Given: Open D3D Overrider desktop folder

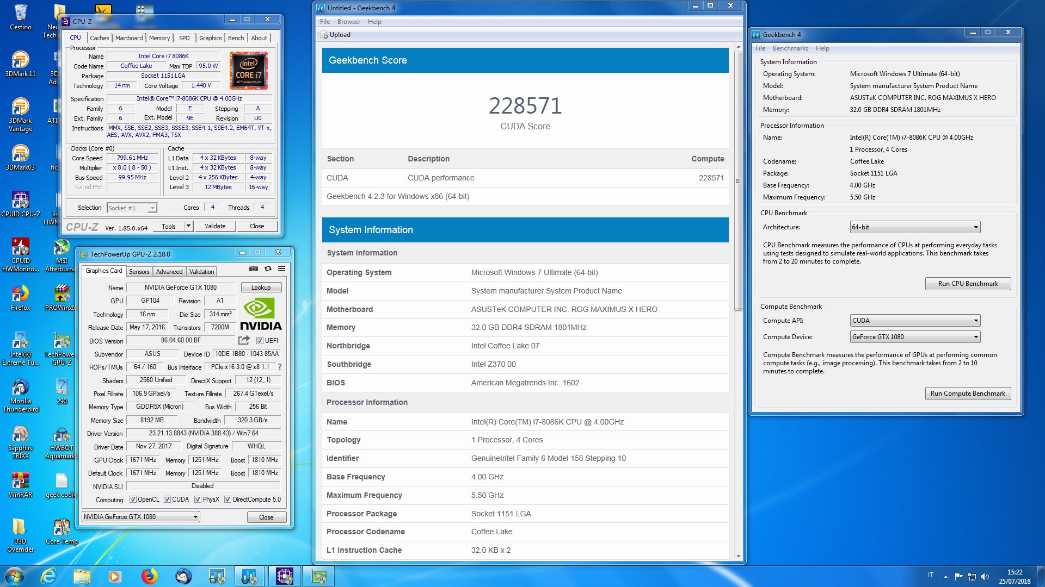Looking at the screenshot, I should [21, 535].
